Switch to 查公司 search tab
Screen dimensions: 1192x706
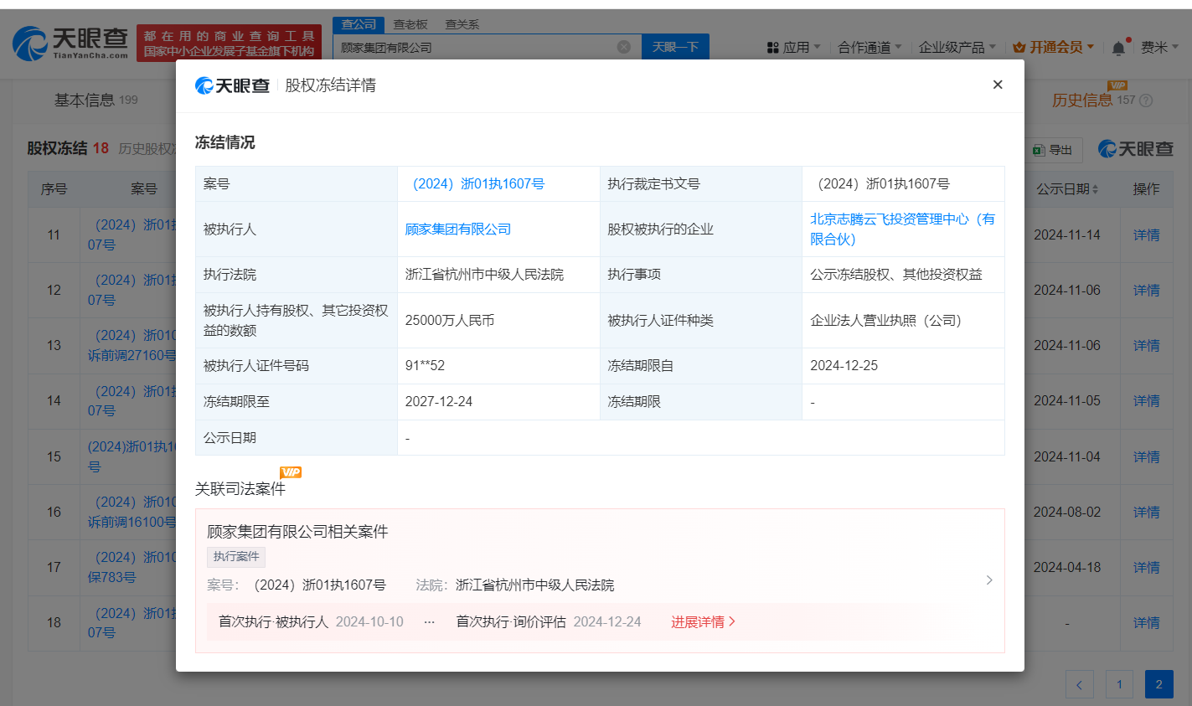pos(359,24)
